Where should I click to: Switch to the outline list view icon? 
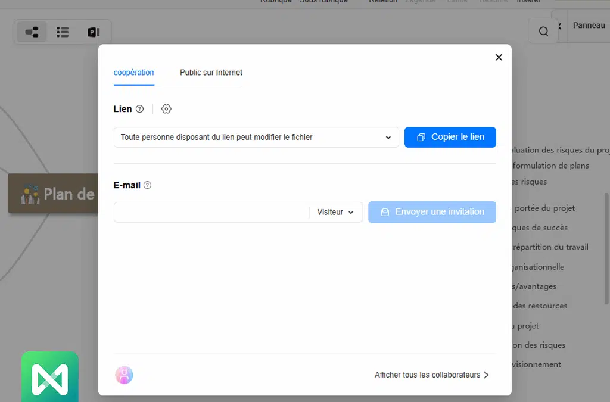[x=63, y=32]
